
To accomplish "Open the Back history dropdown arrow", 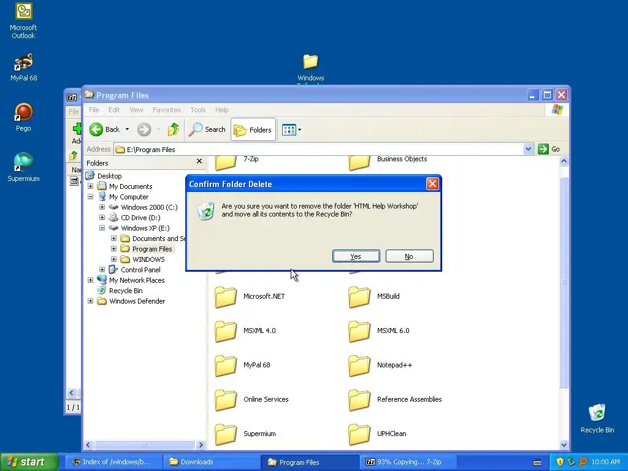I will tap(128, 129).
